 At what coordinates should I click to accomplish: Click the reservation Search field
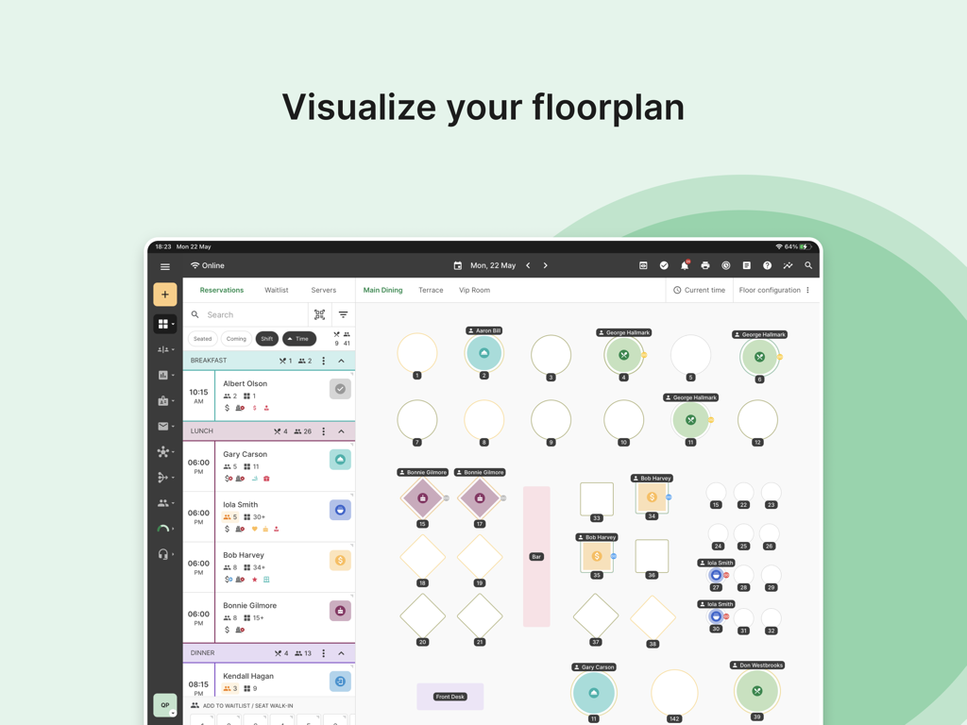point(250,315)
